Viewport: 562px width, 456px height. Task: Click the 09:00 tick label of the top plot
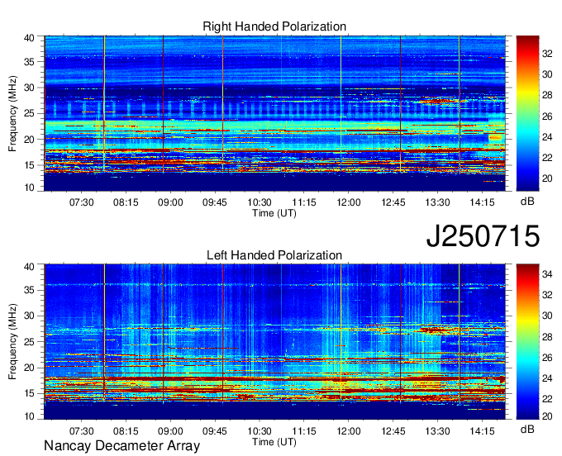tap(170, 202)
